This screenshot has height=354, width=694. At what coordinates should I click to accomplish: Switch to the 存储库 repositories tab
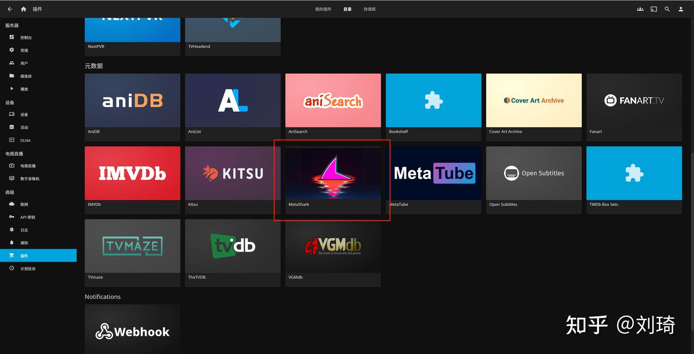[370, 9]
